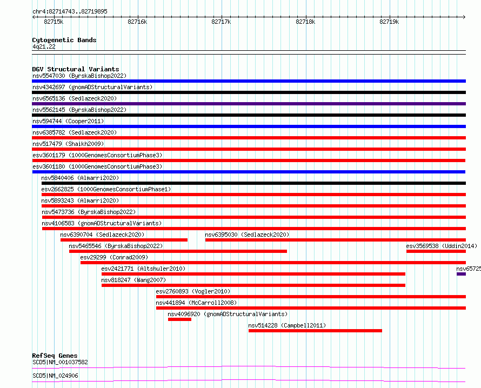The width and height of the screenshot is (481, 388).
Task: Select the red bar under nsv6395030
Action: (x=336, y=240)
